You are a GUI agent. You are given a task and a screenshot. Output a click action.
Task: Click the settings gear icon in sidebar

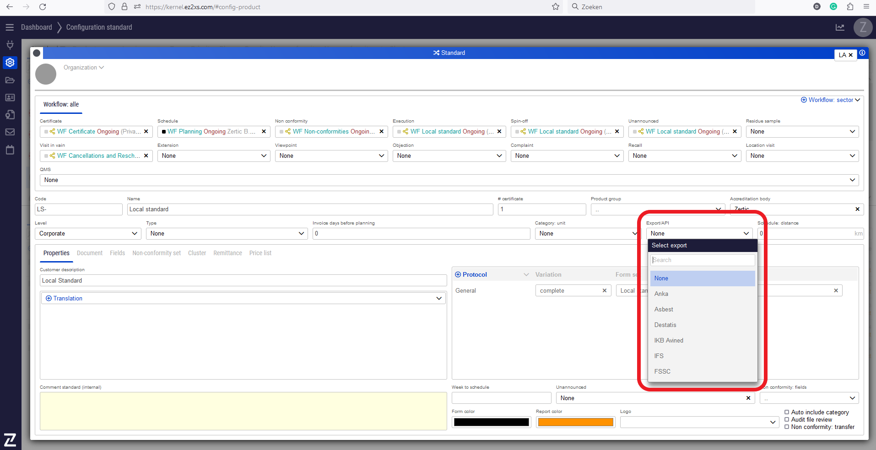click(10, 63)
